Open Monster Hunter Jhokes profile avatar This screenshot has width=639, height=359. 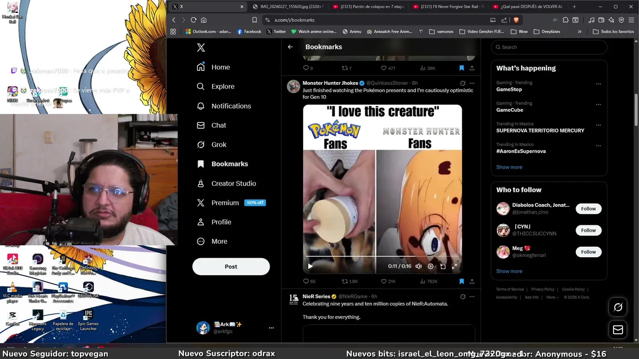tap(294, 86)
